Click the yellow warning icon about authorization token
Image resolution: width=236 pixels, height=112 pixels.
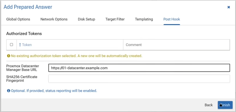pyautogui.click(x=8, y=56)
